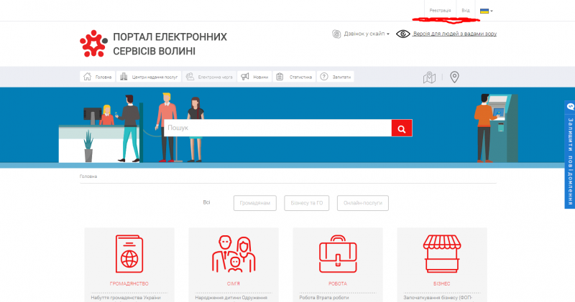Click the building icon for service centers

pos(124,77)
